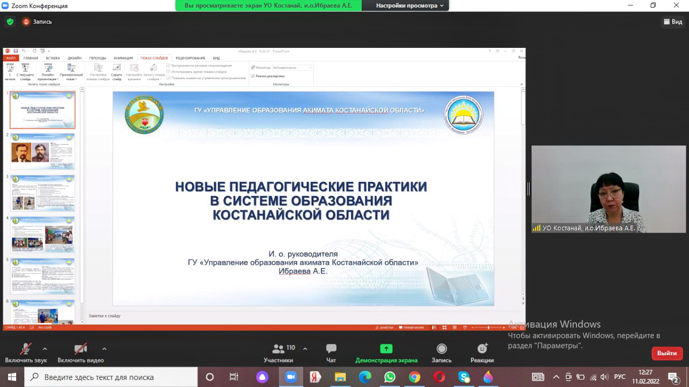Image resolution: width=689 pixels, height=387 pixels.
Task: Switch to the ПЕРЕХОДЫ ribbon tab
Action: tap(97, 58)
